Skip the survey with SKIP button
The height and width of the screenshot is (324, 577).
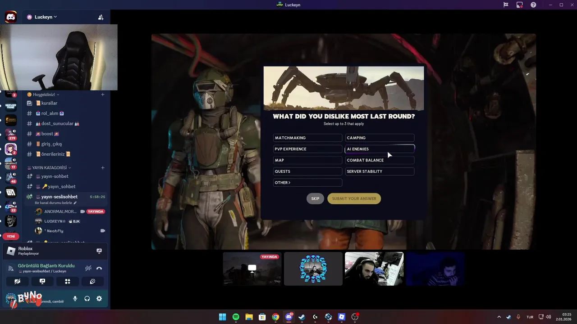click(x=315, y=198)
